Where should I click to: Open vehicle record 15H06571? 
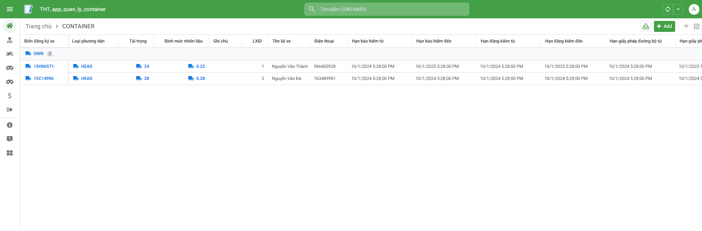click(44, 66)
